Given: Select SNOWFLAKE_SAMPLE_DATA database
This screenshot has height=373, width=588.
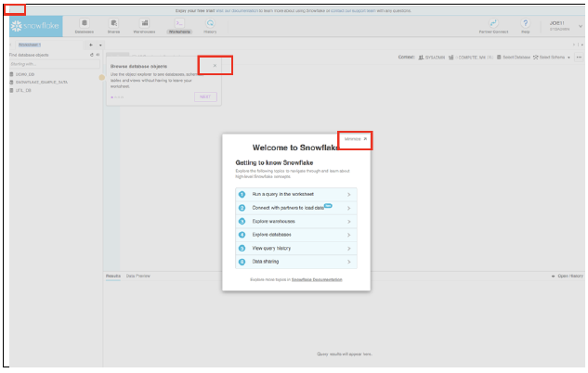Looking at the screenshot, I should pos(39,82).
